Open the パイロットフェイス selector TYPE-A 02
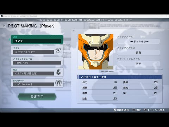This screenshot has height=127, width=169. [x=37, y=61]
